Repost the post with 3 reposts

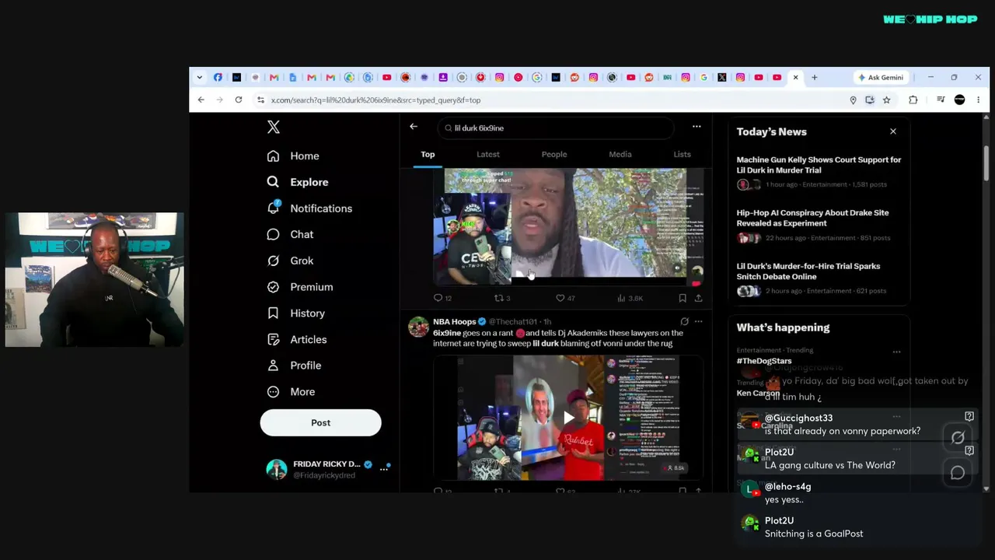(x=502, y=298)
